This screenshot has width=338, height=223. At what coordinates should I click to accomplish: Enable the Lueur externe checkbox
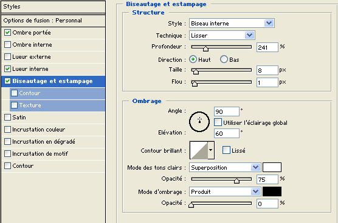7,57
